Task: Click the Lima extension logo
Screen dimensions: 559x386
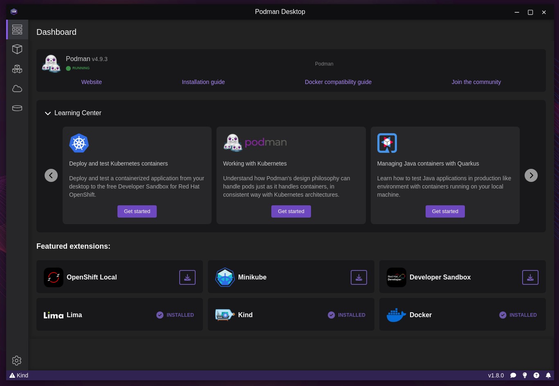Action: tap(54, 315)
